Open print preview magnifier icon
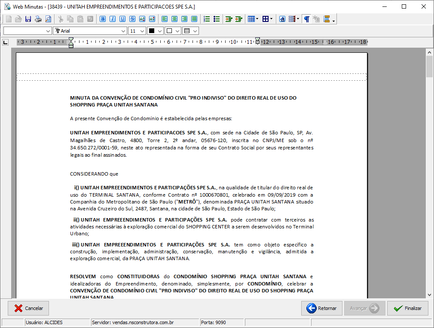The image size is (434, 328). coord(48,19)
